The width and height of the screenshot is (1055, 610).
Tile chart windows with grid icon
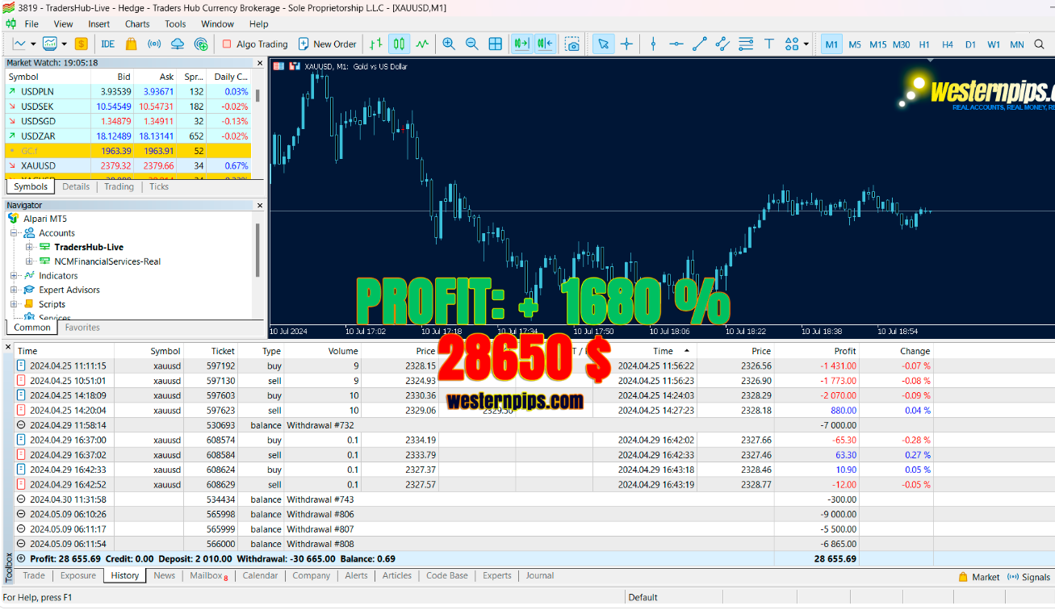tap(496, 44)
